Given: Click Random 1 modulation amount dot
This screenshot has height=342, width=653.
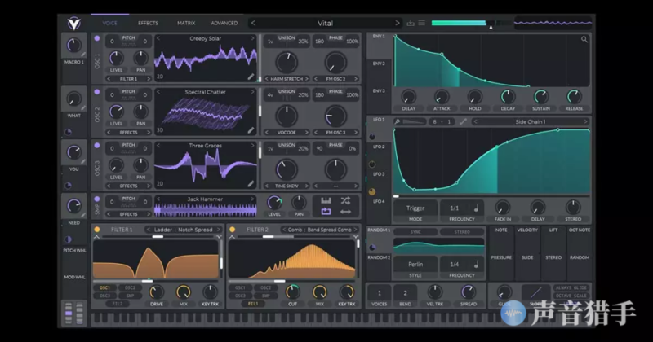Looking at the screenshot, I should coord(372,248).
